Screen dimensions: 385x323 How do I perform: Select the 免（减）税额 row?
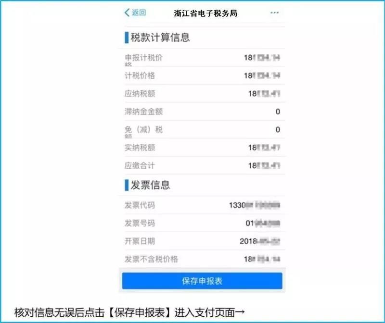point(202,130)
